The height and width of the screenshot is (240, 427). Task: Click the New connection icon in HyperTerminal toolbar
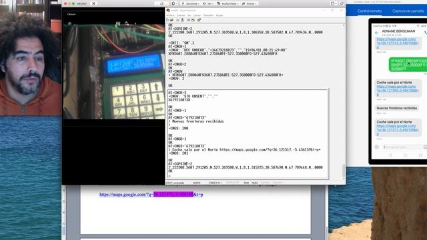coord(167,20)
